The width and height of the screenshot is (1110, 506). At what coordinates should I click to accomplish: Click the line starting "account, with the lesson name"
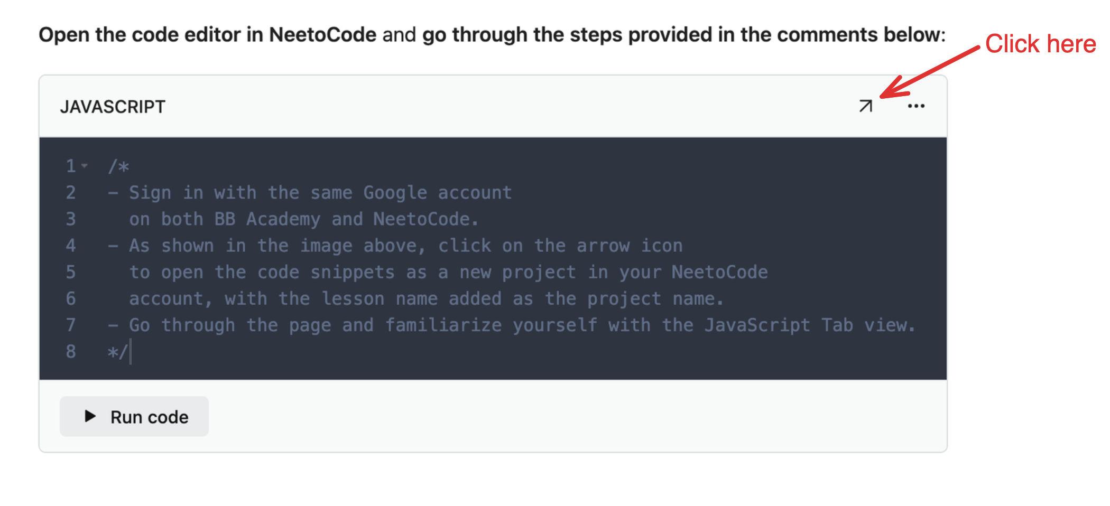pyautogui.click(x=426, y=298)
